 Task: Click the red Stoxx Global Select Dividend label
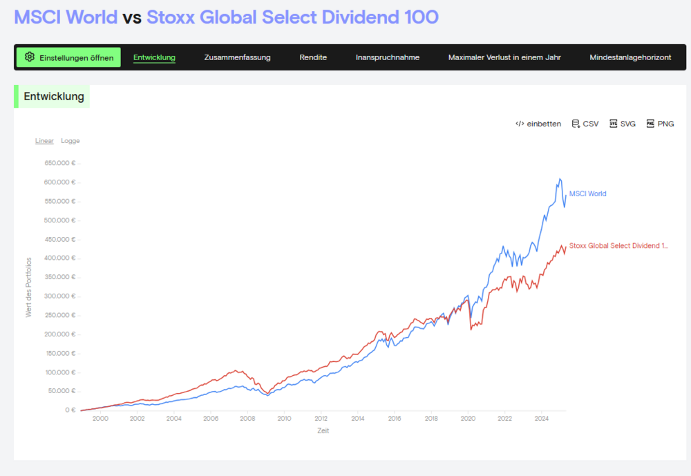click(618, 246)
